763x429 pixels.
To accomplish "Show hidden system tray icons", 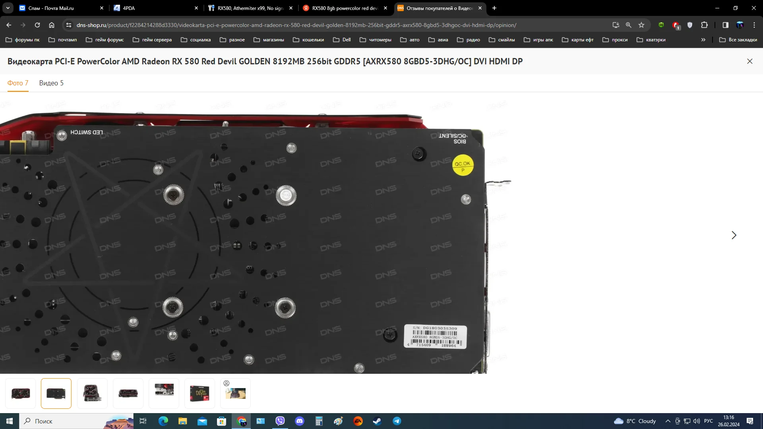I will pos(668,421).
